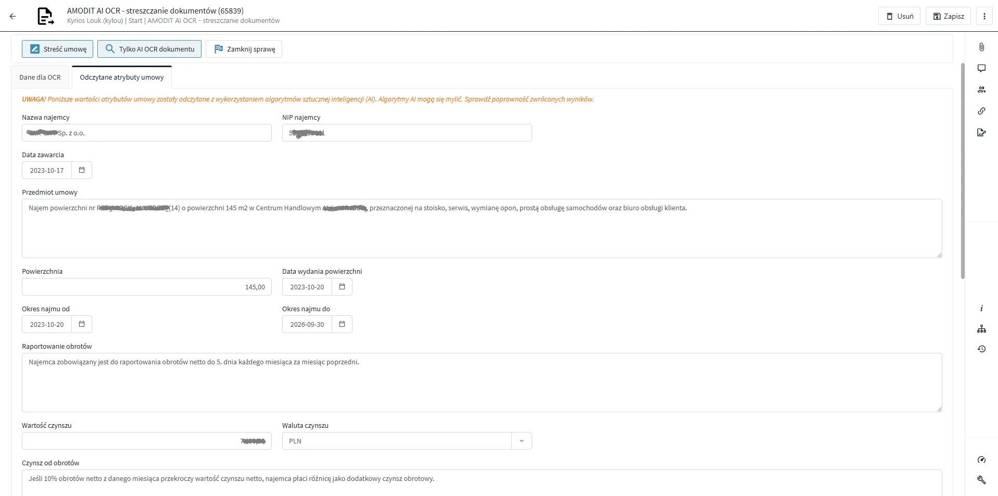Click the AMODIT document icon in the header

pyautogui.click(x=46, y=16)
